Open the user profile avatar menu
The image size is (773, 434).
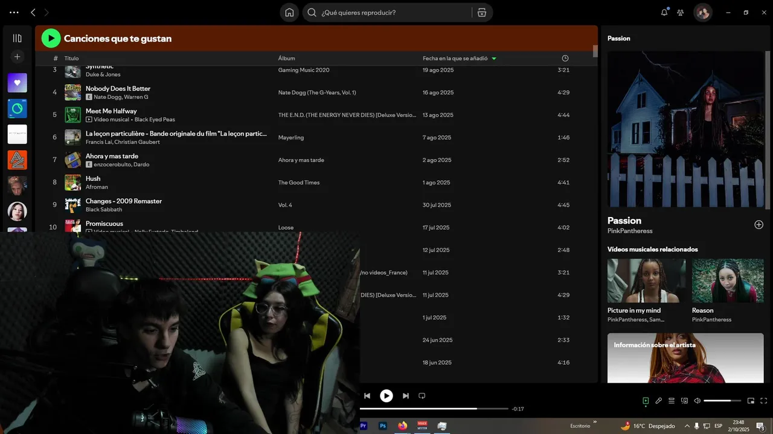(702, 12)
